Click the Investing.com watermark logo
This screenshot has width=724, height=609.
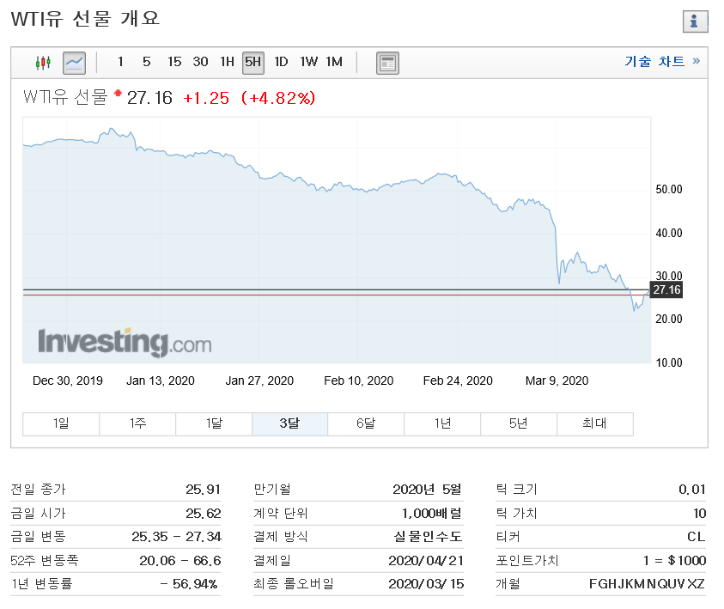click(125, 342)
